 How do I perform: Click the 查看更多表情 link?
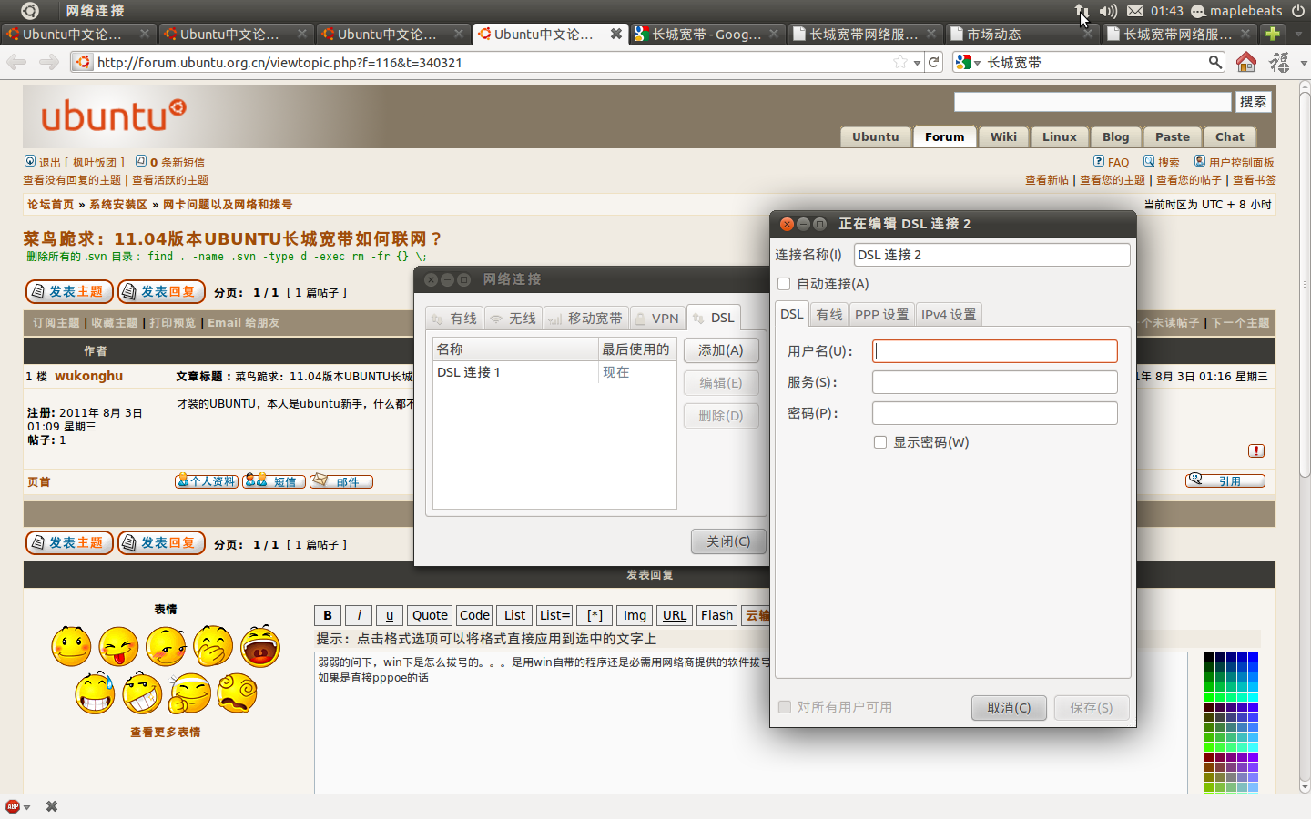(x=165, y=733)
